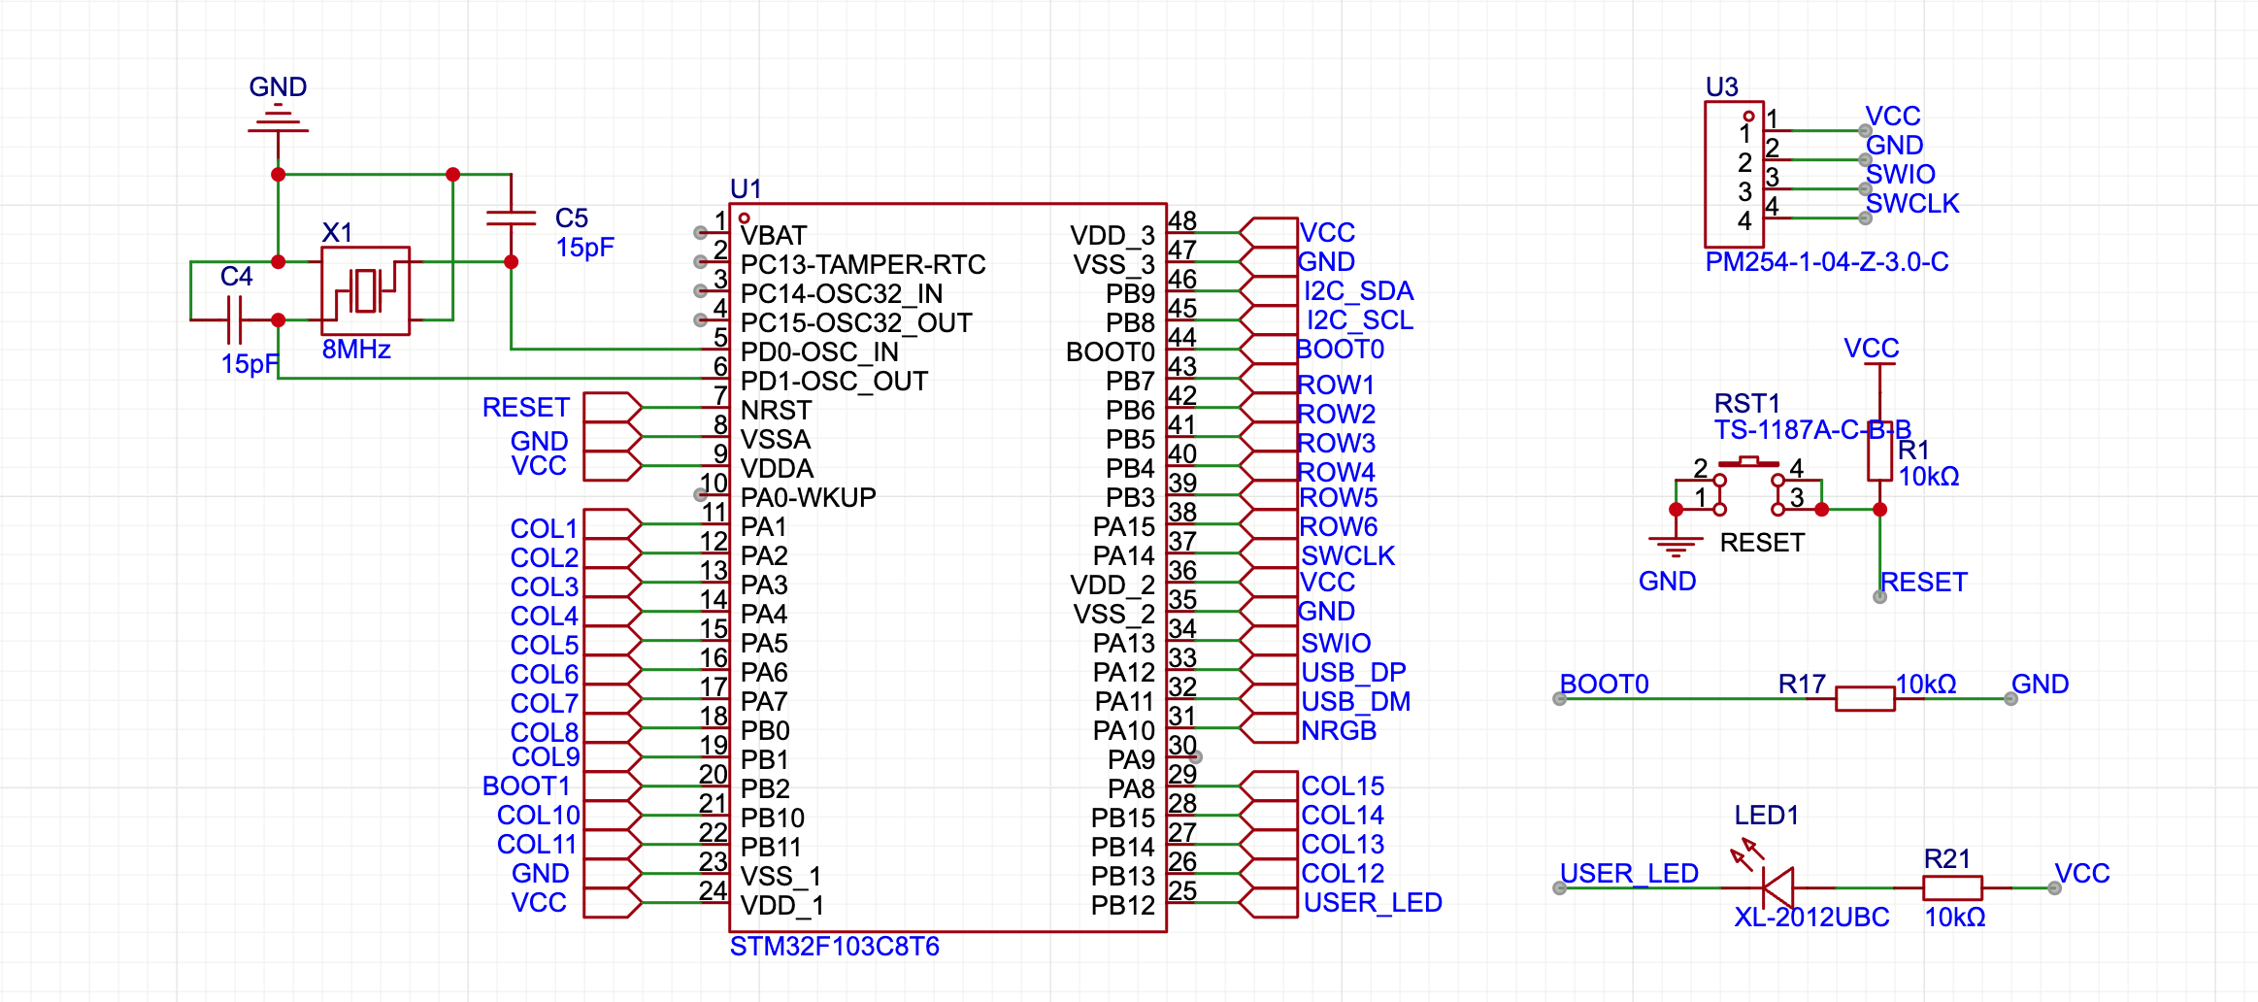This screenshot has width=2258, height=1002.
Task: Click the 10kΩ value beside R1
Action: [1929, 477]
